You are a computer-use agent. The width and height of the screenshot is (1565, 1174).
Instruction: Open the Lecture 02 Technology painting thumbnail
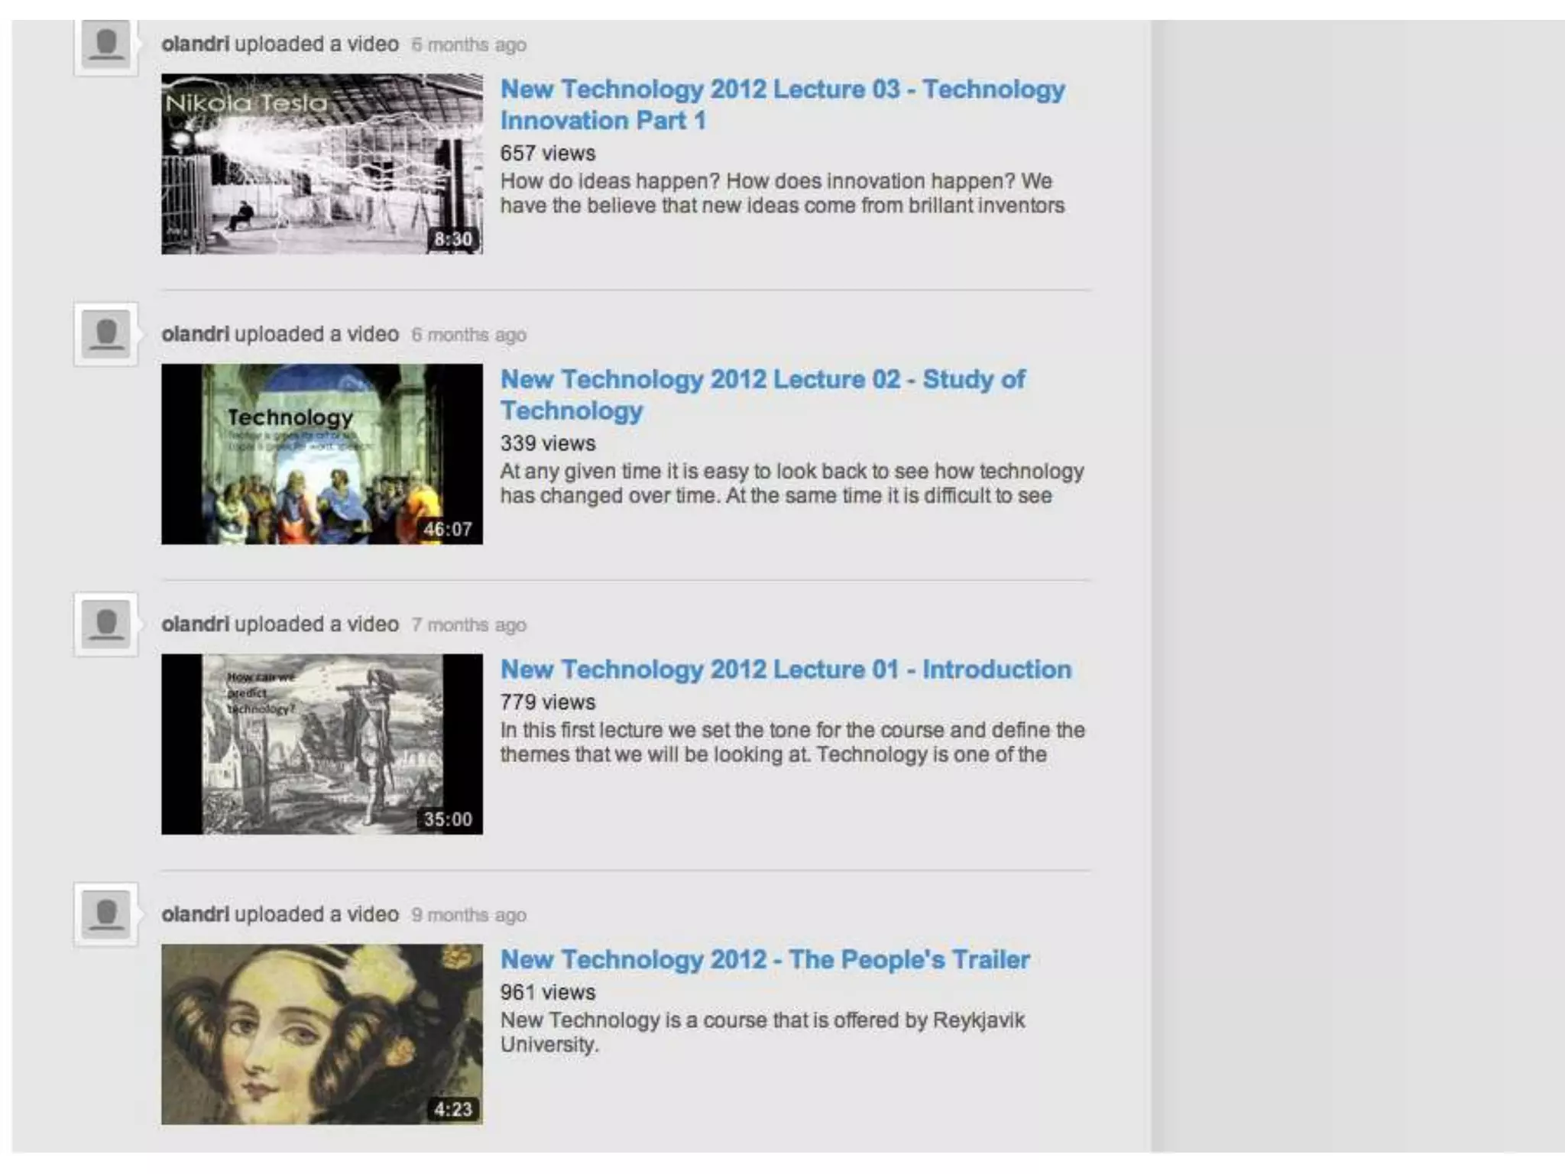[322, 454]
